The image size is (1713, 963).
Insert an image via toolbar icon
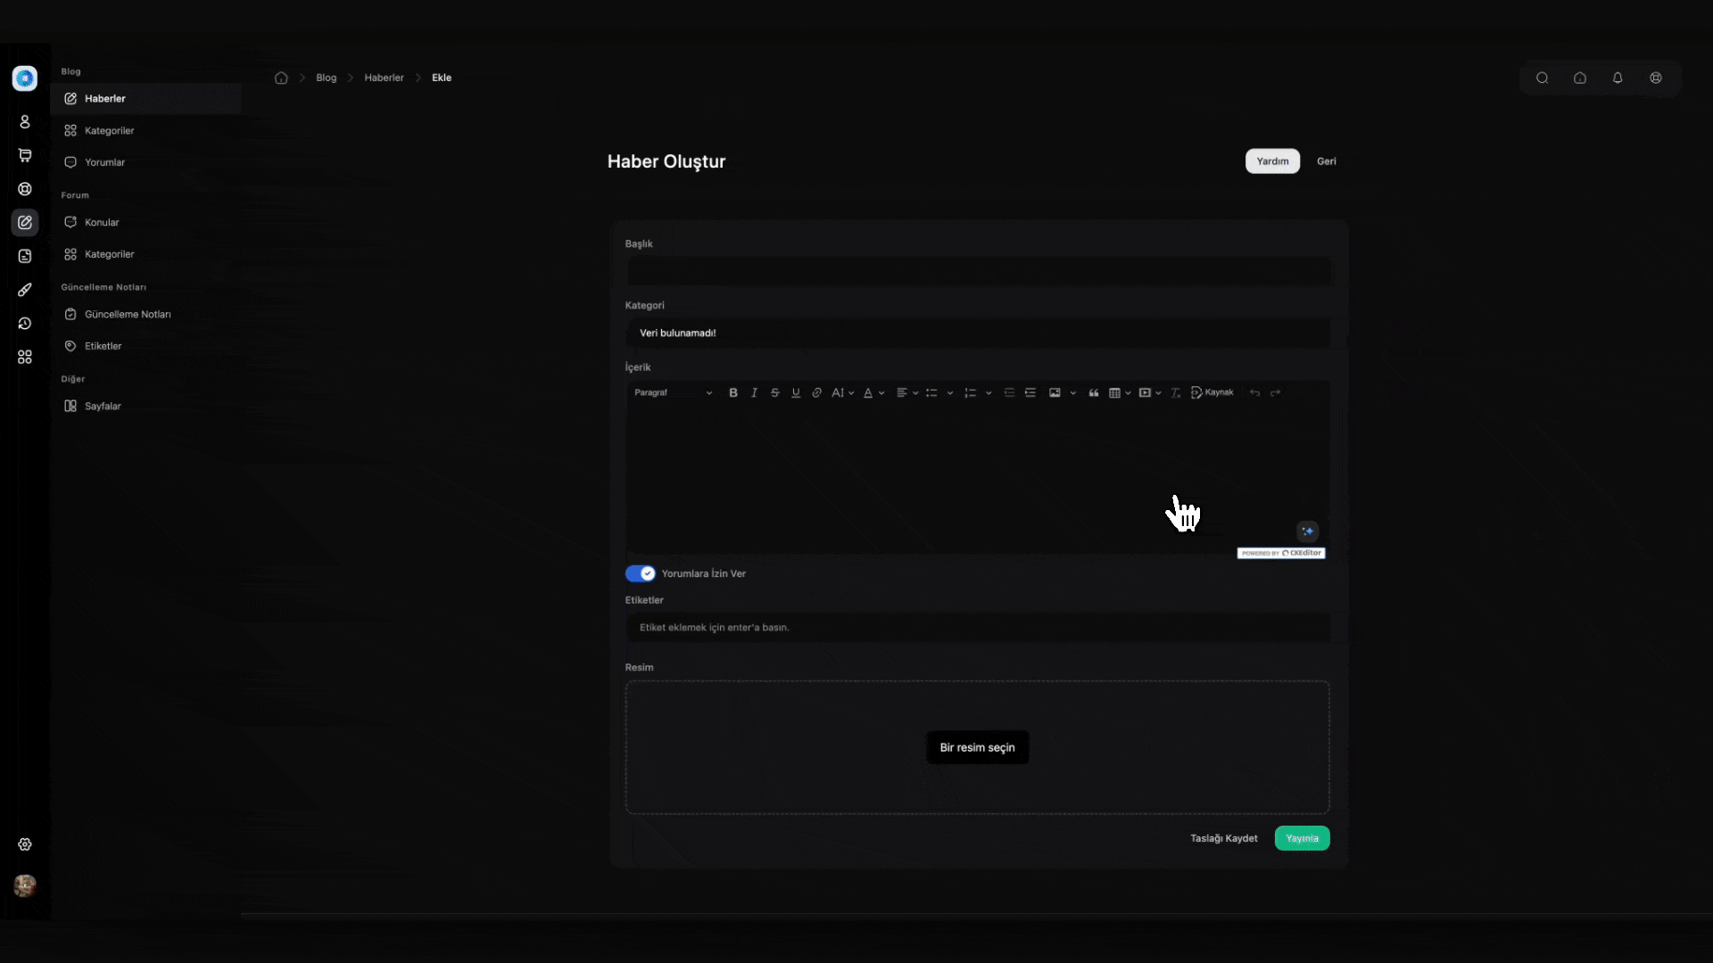click(1055, 392)
